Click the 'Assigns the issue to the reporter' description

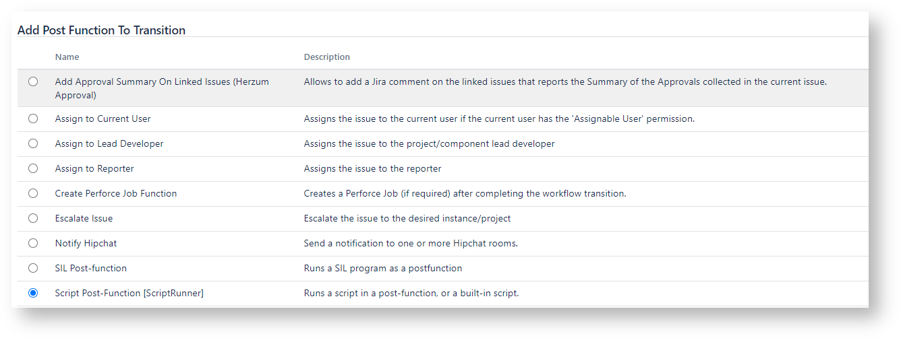pos(372,168)
